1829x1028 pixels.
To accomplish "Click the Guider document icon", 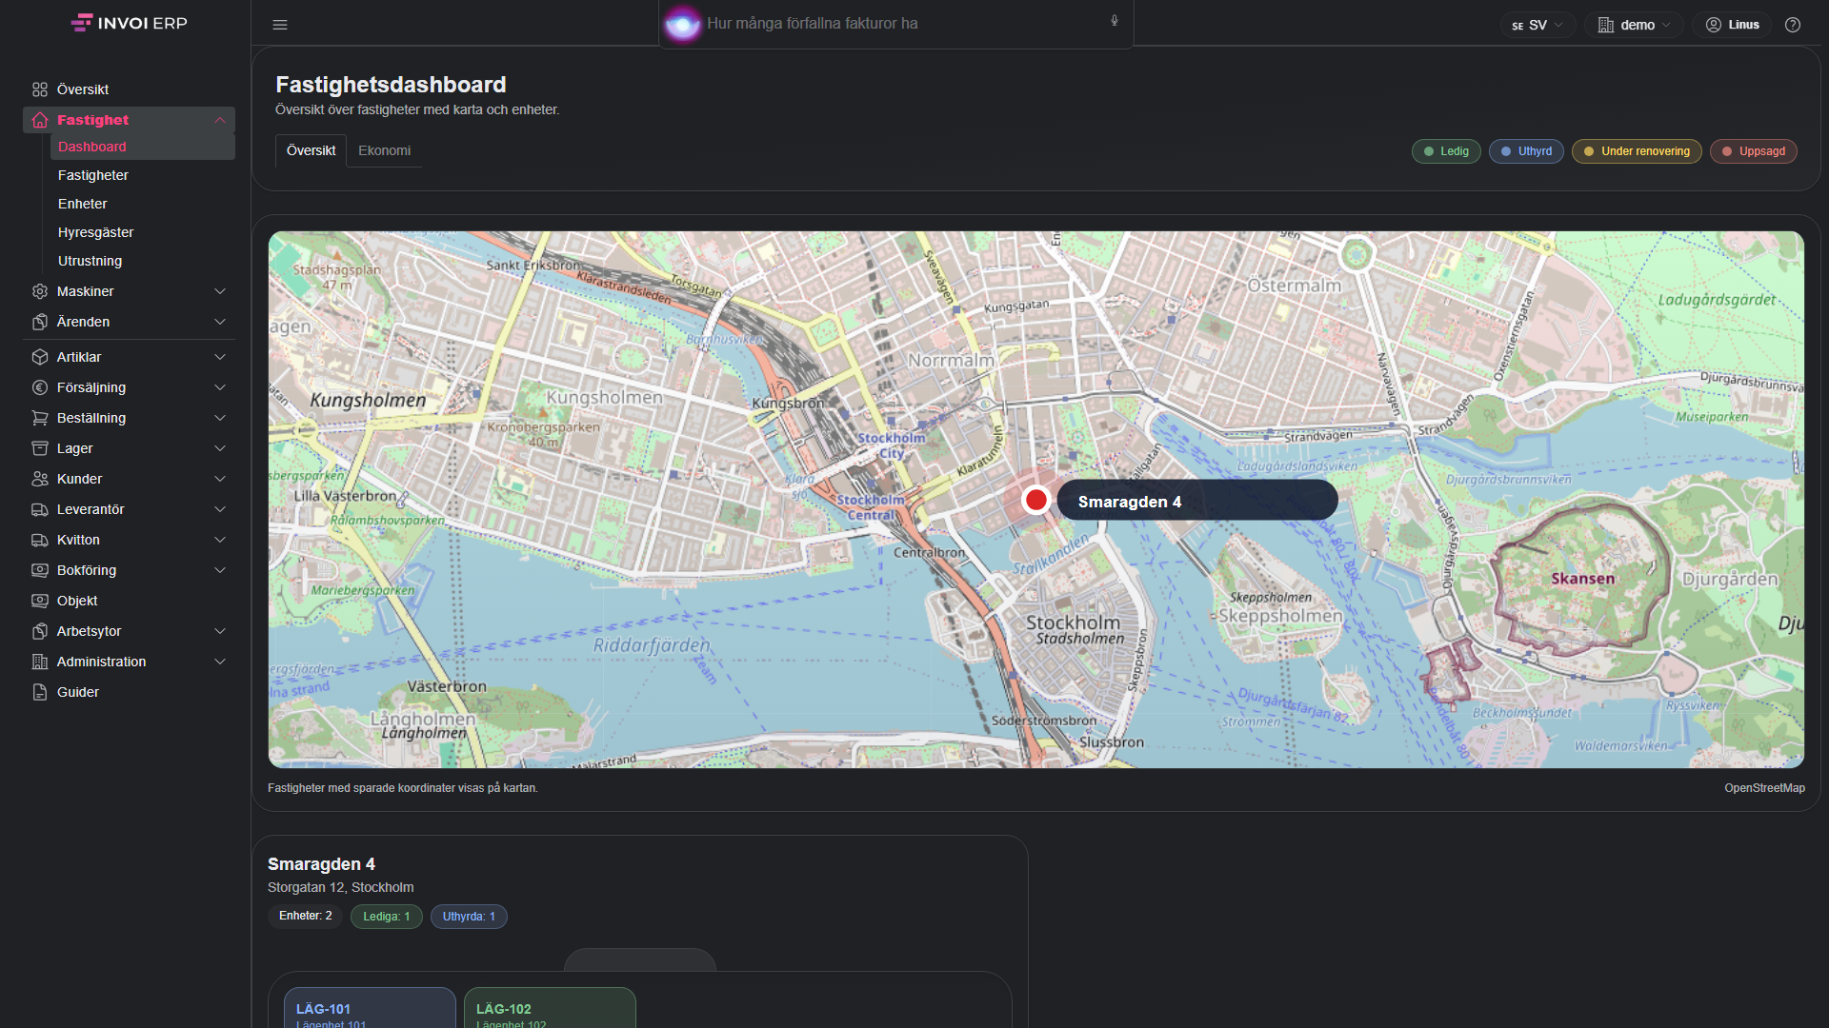I will 40,692.
